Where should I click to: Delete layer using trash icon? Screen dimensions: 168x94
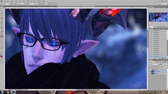pos(165,90)
